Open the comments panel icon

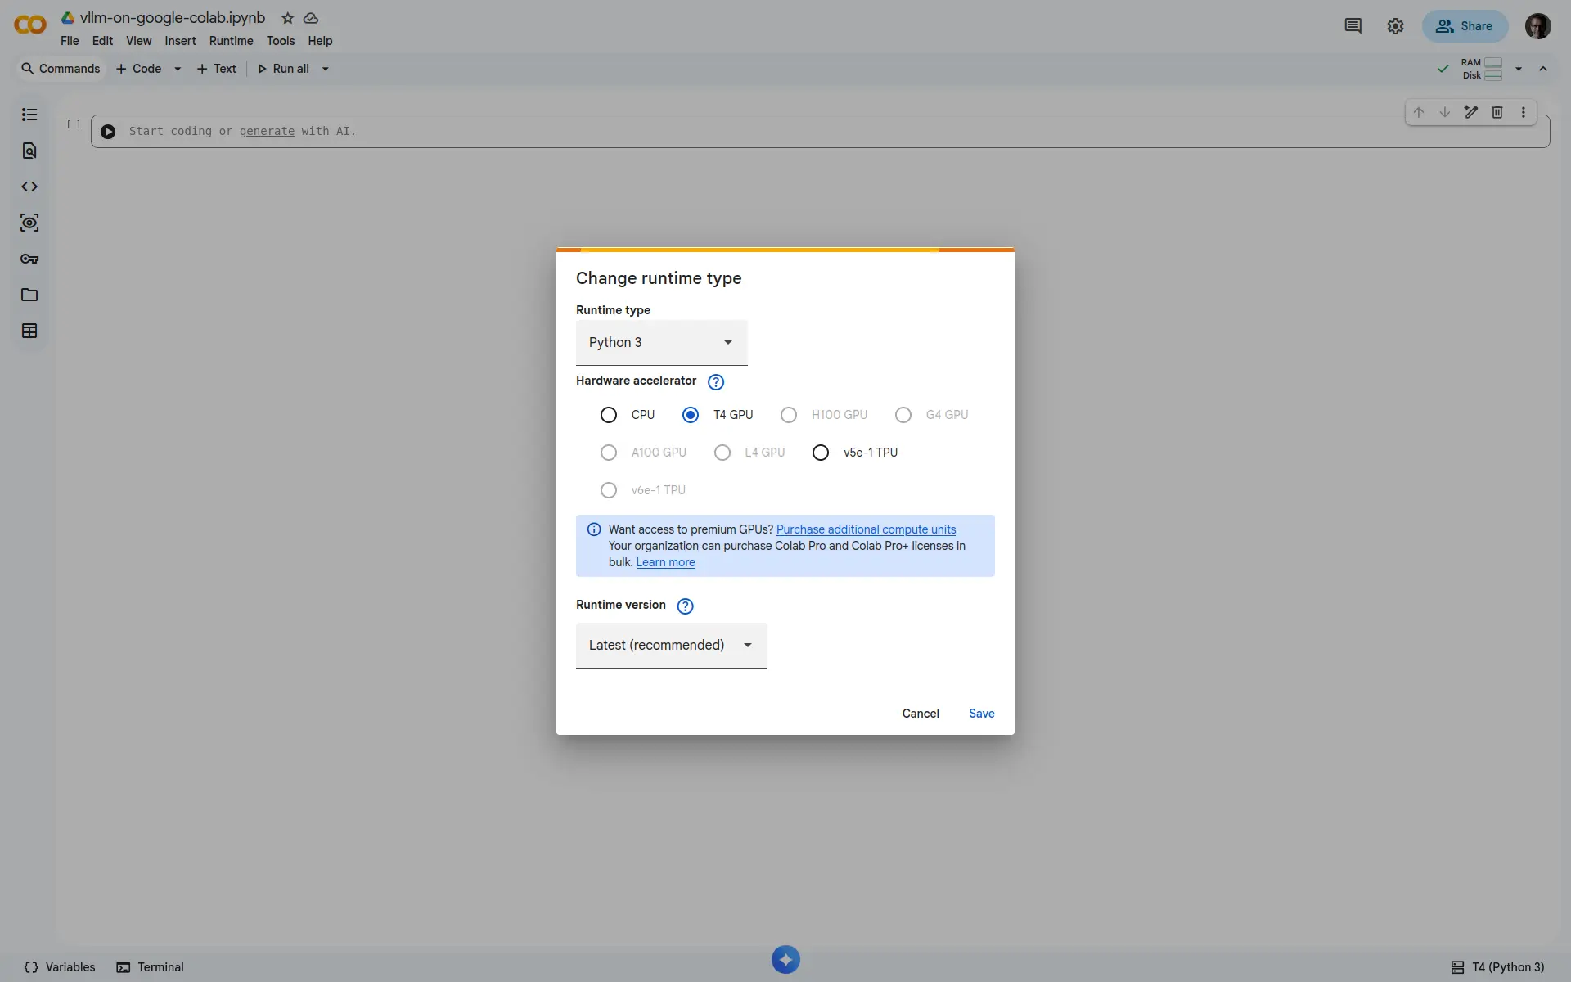1353,26
